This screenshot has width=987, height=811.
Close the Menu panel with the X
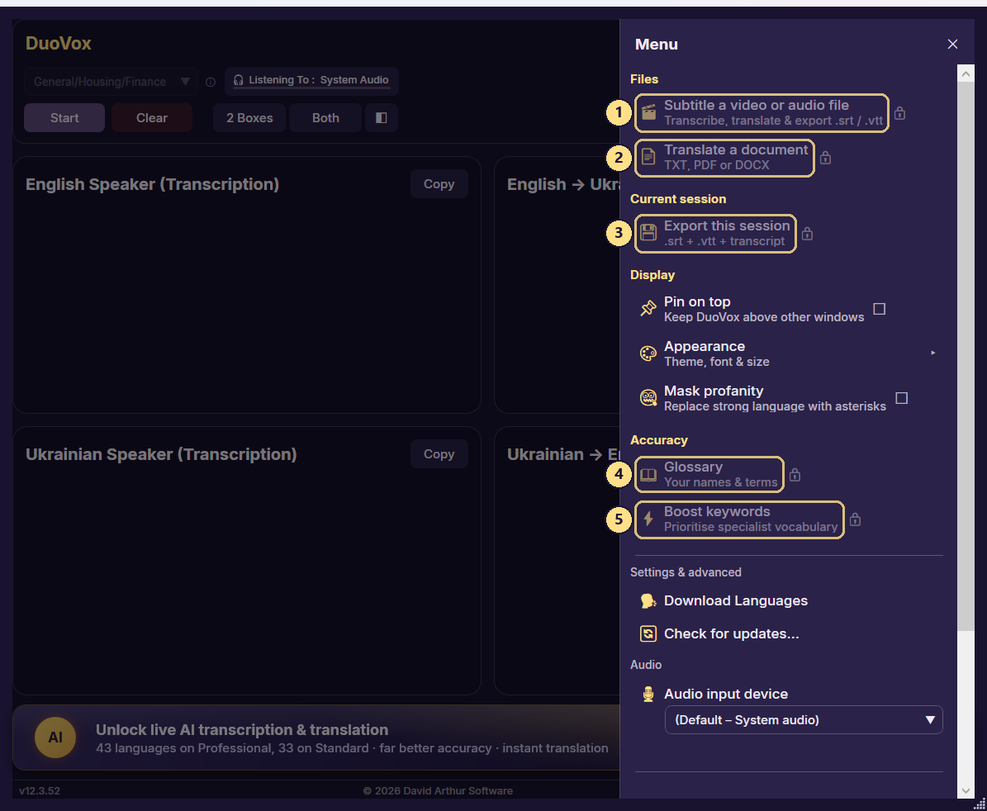[952, 44]
